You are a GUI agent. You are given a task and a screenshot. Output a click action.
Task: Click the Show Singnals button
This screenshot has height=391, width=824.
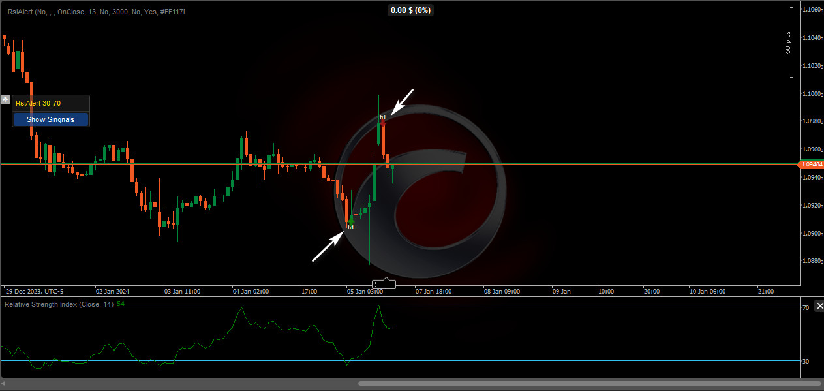[x=50, y=119]
